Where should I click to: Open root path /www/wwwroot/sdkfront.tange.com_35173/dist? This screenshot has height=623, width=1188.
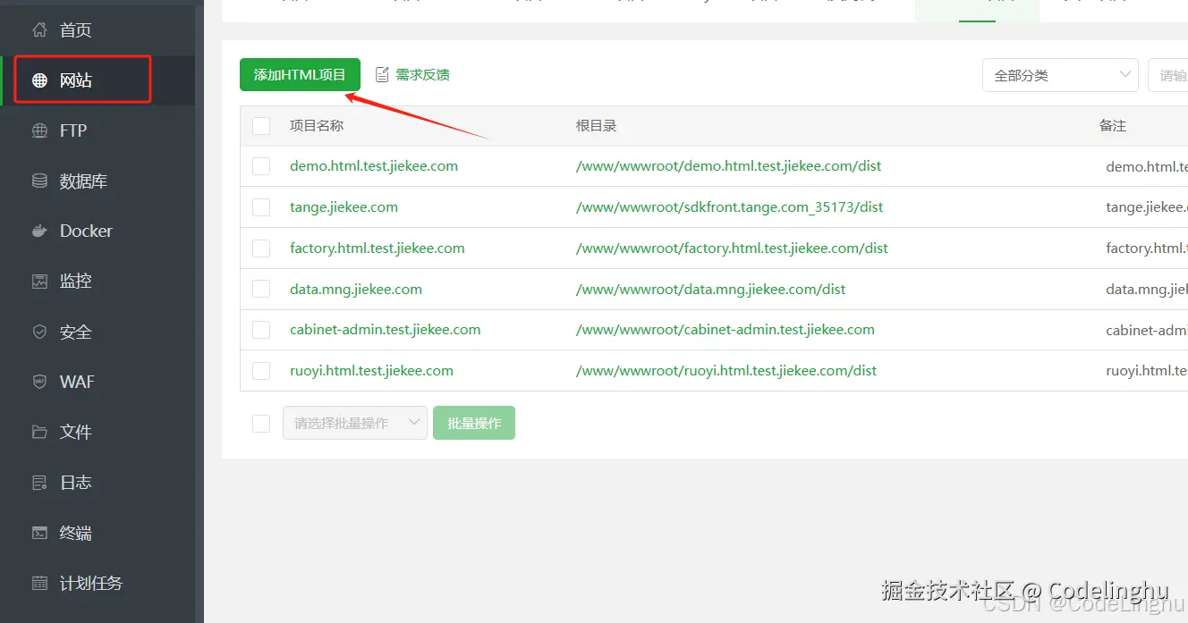pyautogui.click(x=729, y=207)
